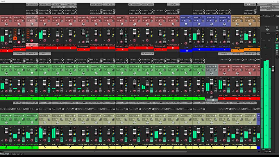Click volume fader of Voix lead track
Viewport: 279px width, 157px height.
(x=198, y=33)
